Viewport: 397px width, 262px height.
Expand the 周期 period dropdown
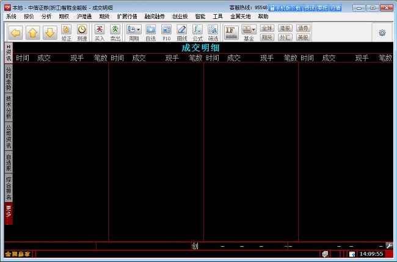point(134,32)
